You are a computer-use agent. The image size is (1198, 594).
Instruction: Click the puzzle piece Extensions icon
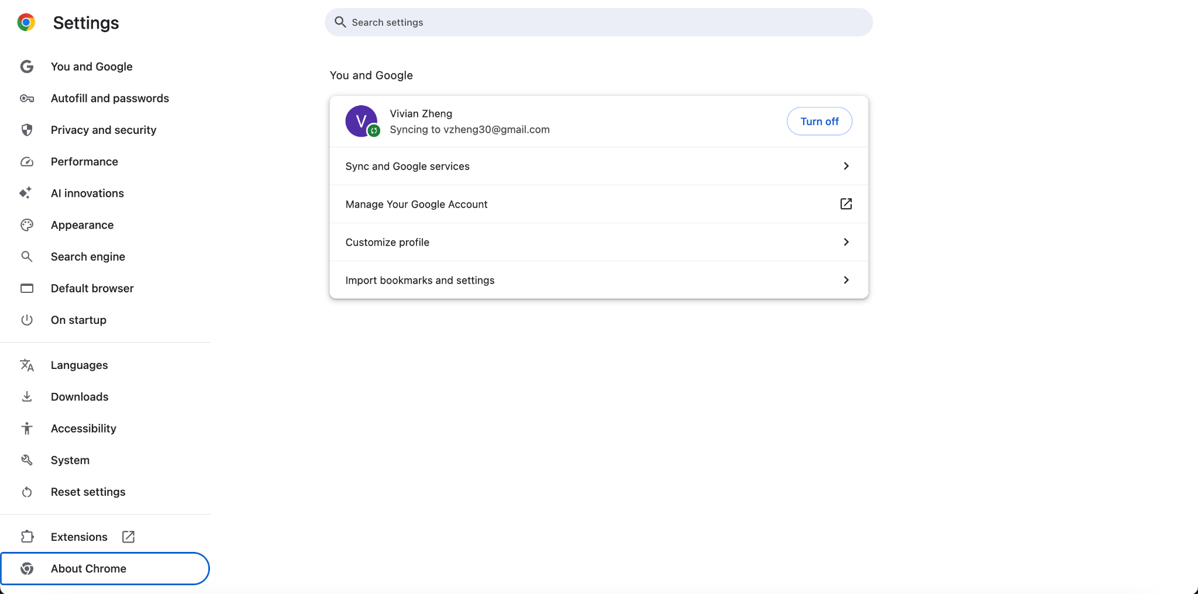27,537
